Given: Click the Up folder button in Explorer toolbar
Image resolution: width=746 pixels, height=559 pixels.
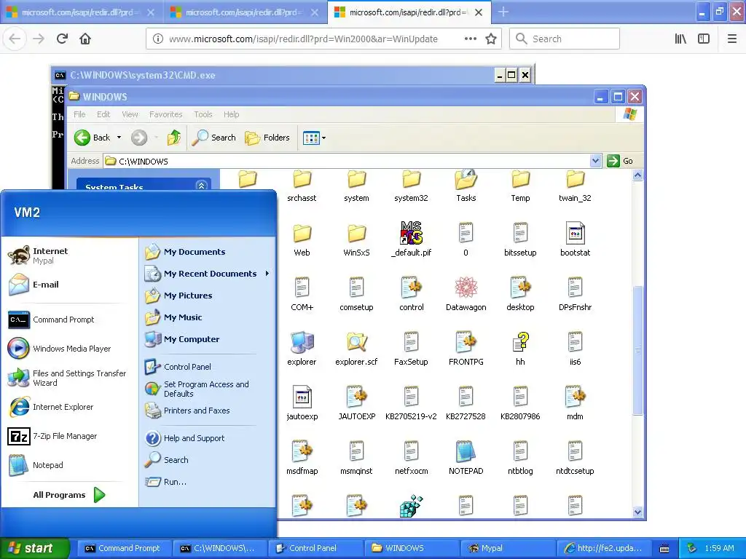Looking at the screenshot, I should (x=174, y=138).
